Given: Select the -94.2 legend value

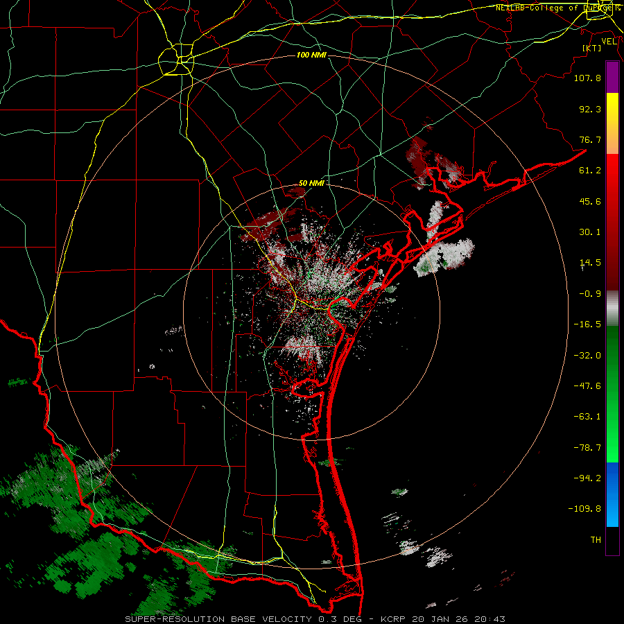Looking at the screenshot, I should [587, 478].
